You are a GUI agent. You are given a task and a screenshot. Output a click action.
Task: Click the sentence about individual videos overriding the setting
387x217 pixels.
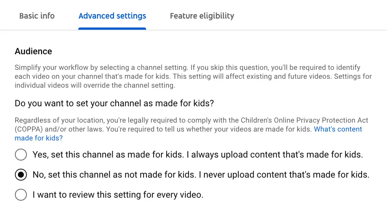click(x=95, y=85)
